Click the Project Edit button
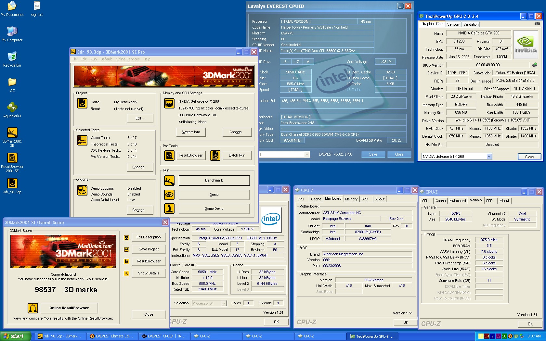This screenshot has height=341, width=546. [x=140, y=119]
